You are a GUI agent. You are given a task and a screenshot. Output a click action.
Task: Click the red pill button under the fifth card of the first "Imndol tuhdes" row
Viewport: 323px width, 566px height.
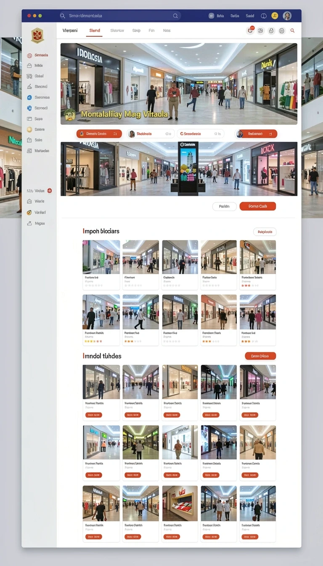pos(250,415)
